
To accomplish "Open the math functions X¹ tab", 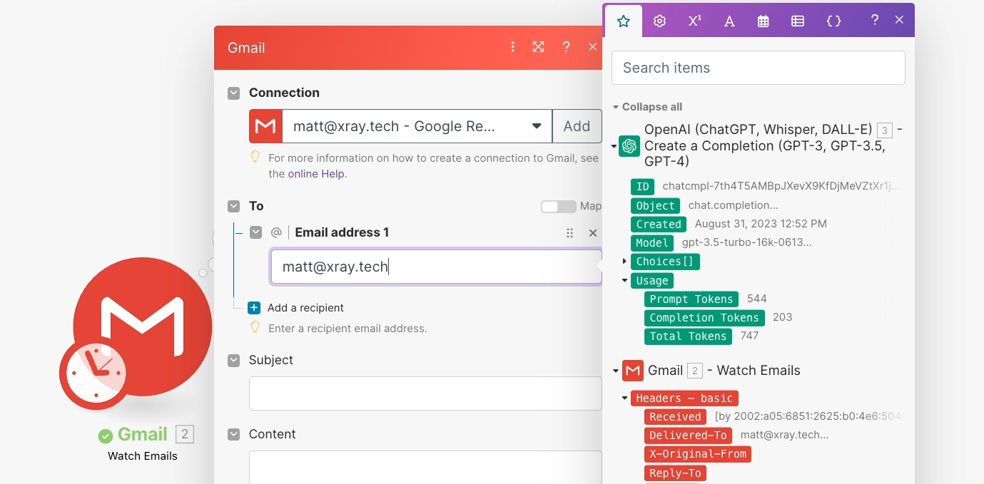I will click(694, 21).
